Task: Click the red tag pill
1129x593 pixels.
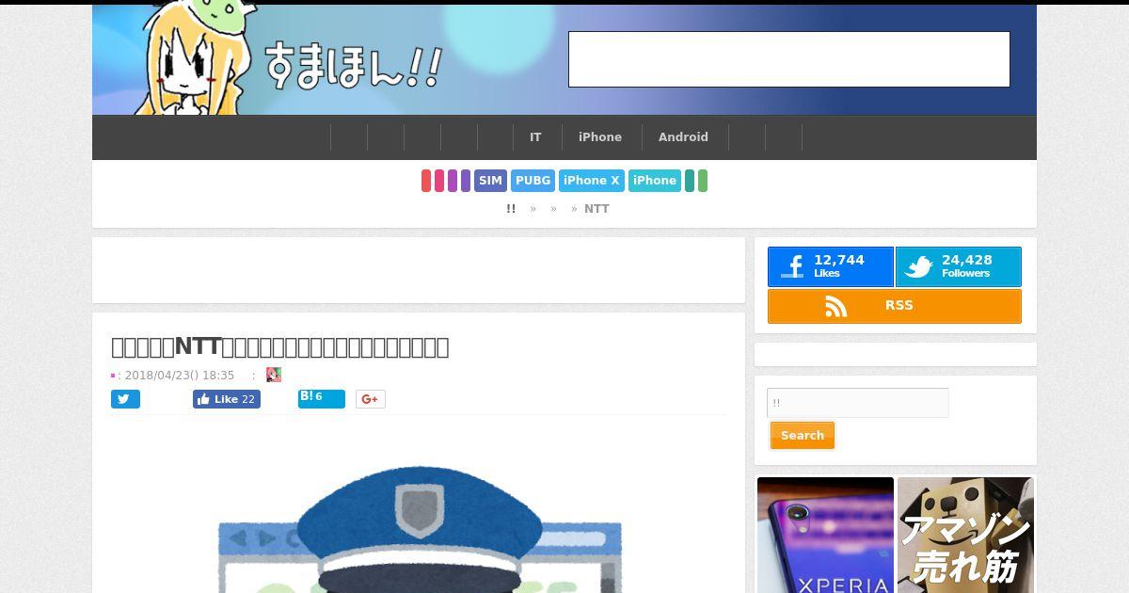Action: coord(426,181)
